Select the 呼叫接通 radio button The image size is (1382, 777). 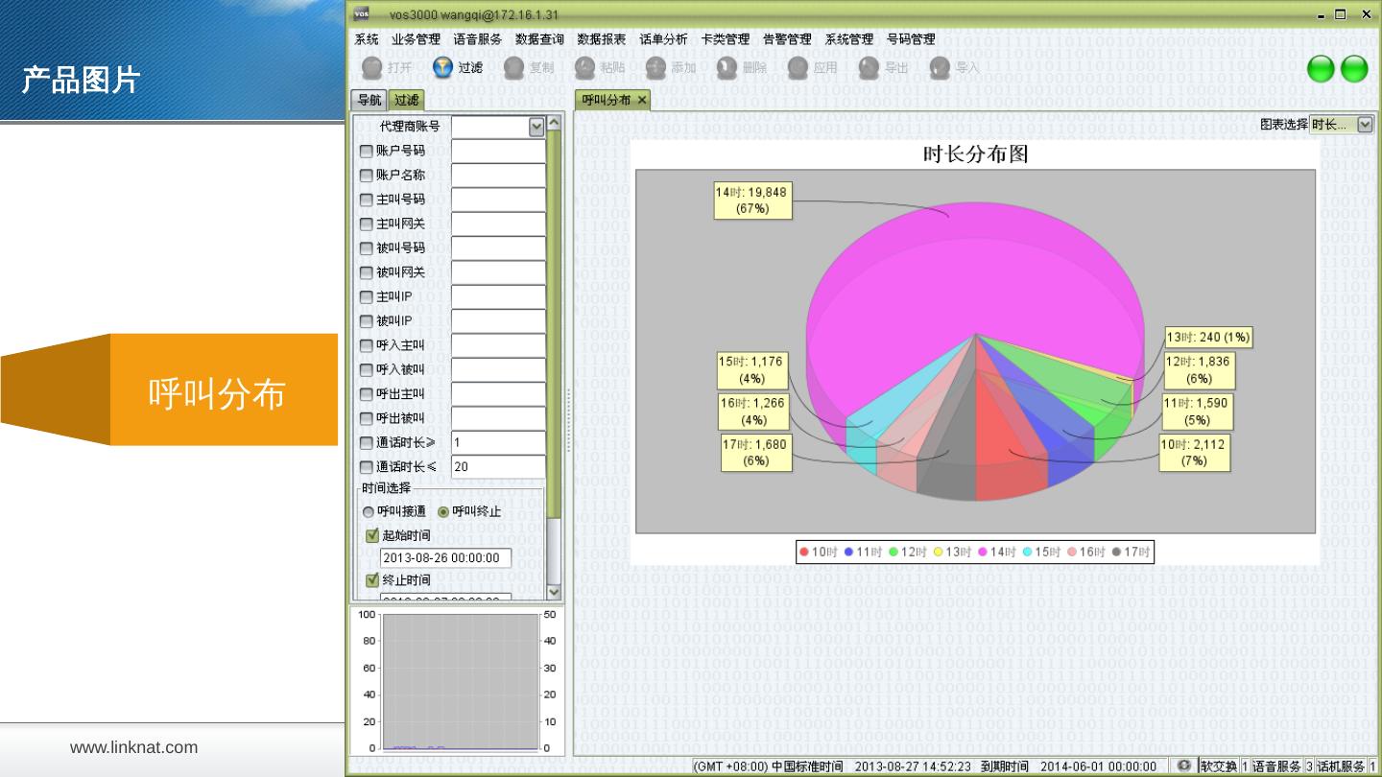(x=369, y=512)
